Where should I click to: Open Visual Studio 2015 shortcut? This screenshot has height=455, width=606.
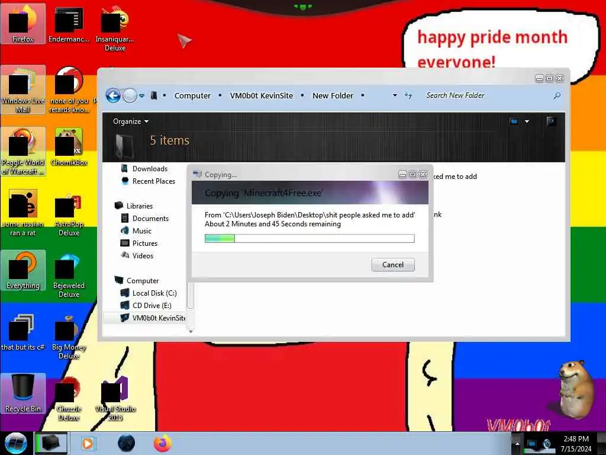coord(115,398)
